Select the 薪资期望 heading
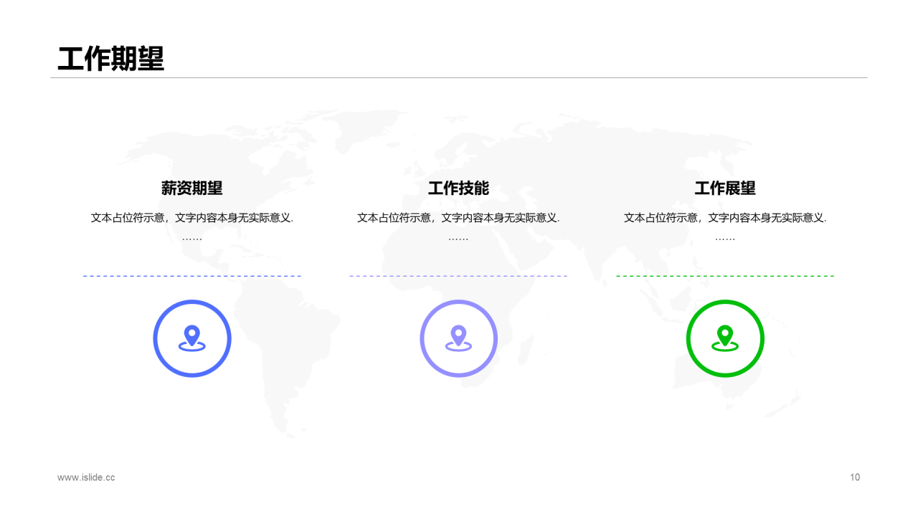 [x=191, y=188]
